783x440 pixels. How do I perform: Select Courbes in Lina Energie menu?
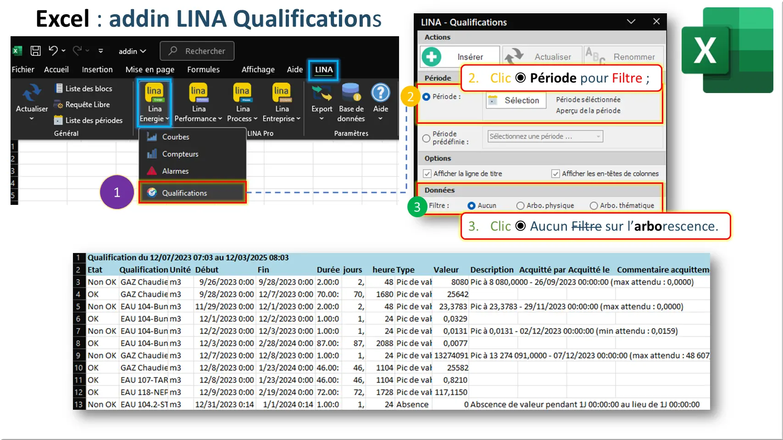pyautogui.click(x=192, y=137)
